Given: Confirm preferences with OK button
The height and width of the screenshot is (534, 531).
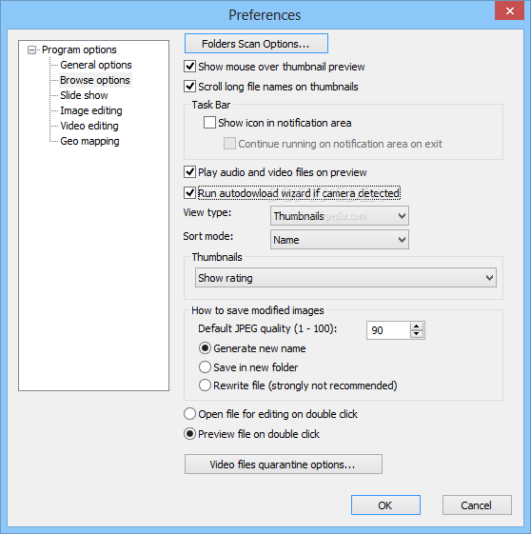Looking at the screenshot, I should tap(385, 505).
